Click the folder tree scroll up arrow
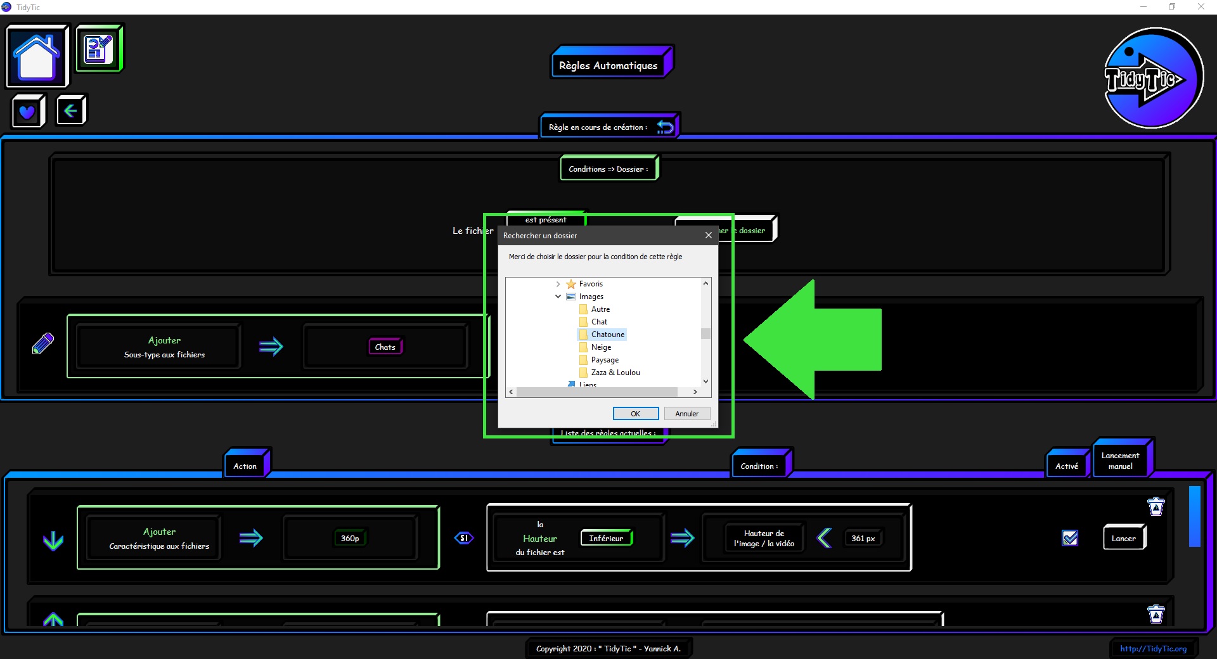The width and height of the screenshot is (1217, 659). coord(705,283)
